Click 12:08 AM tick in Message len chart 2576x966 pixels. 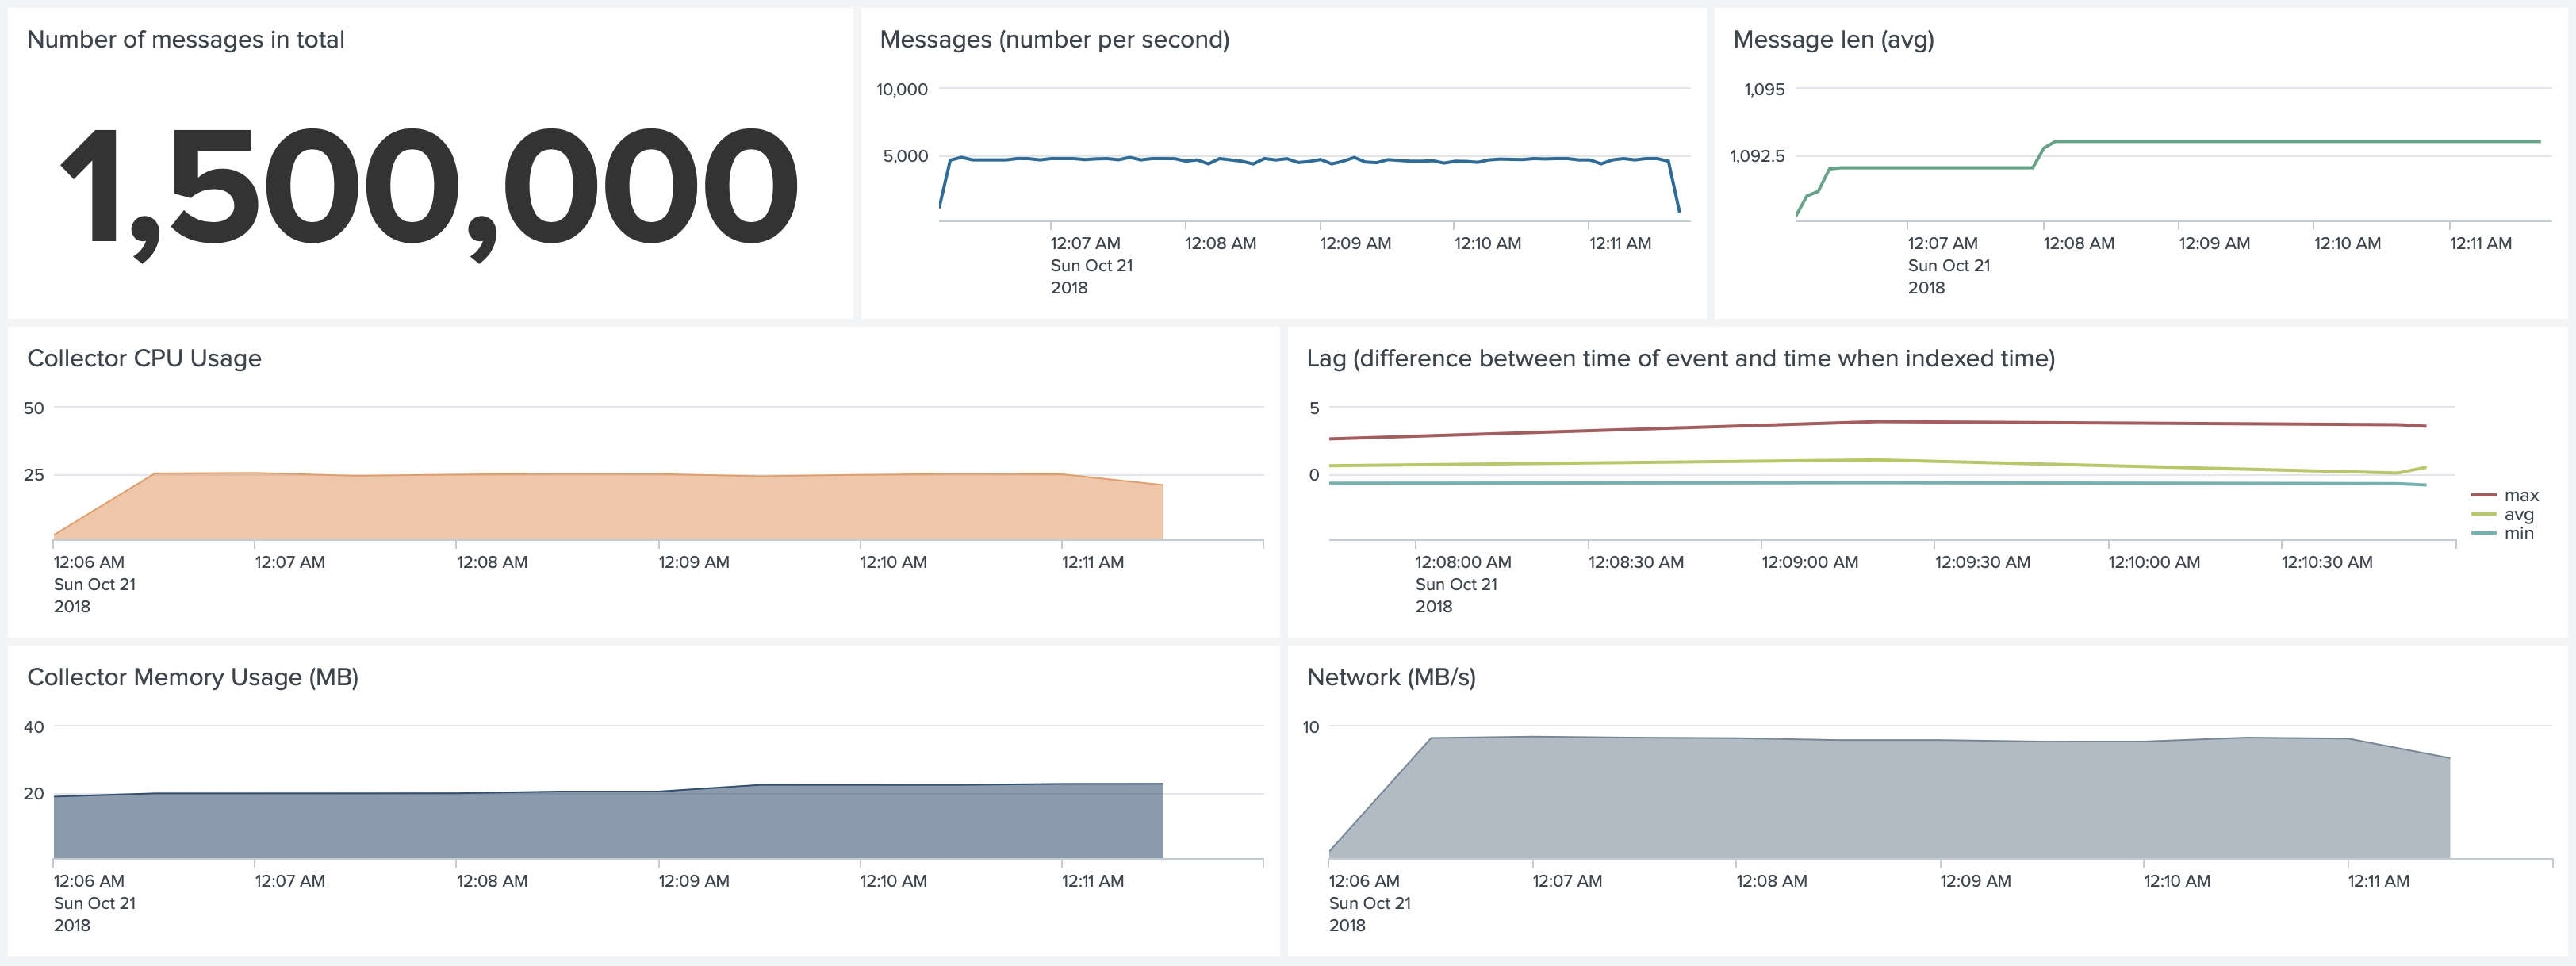(2078, 243)
